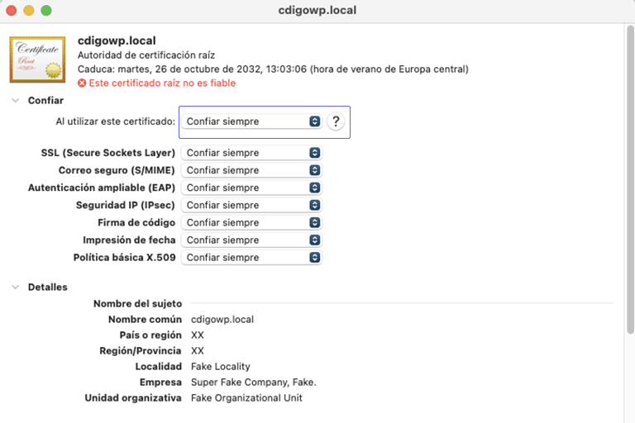
Task: Click 'Autoridad de certificación raíz' text
Action: [x=146, y=55]
